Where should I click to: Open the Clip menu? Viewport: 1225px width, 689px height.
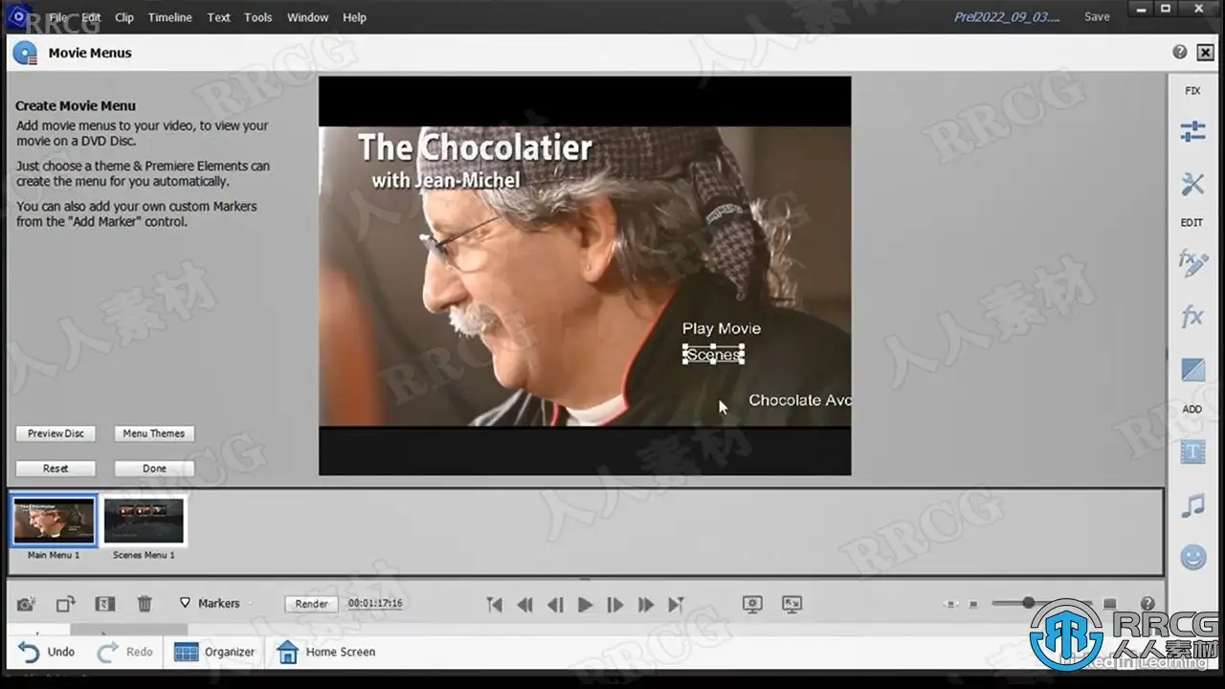(x=124, y=17)
